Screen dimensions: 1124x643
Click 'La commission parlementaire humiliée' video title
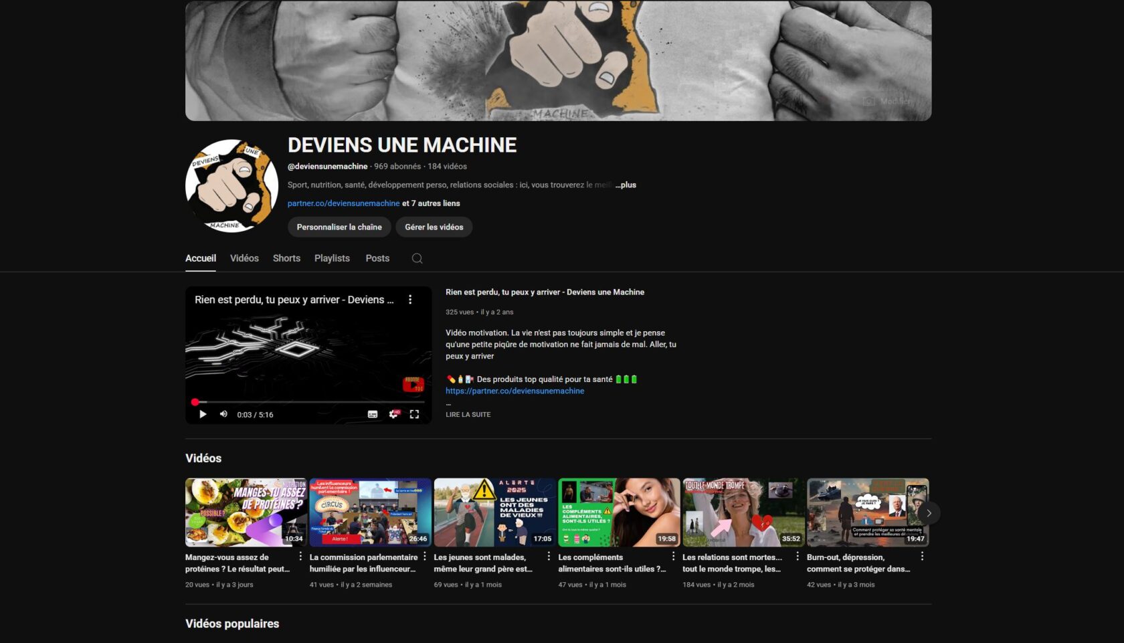click(x=363, y=563)
